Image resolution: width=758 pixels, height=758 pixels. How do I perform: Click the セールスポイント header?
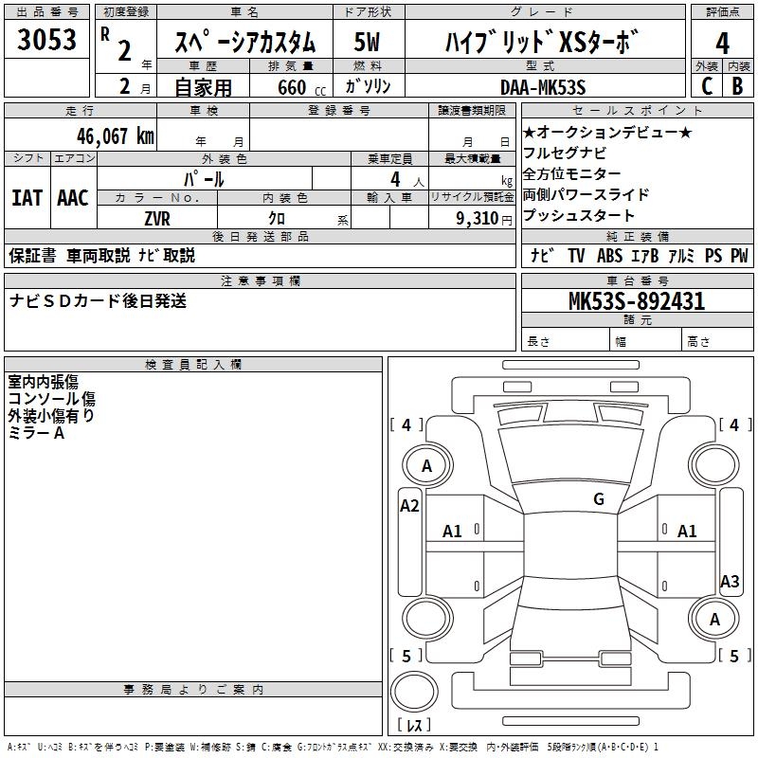coord(637,110)
